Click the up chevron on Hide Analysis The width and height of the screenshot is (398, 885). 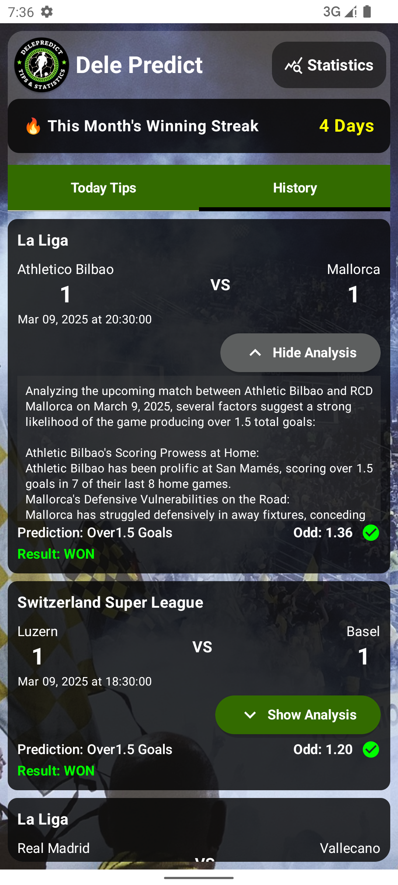coord(255,353)
